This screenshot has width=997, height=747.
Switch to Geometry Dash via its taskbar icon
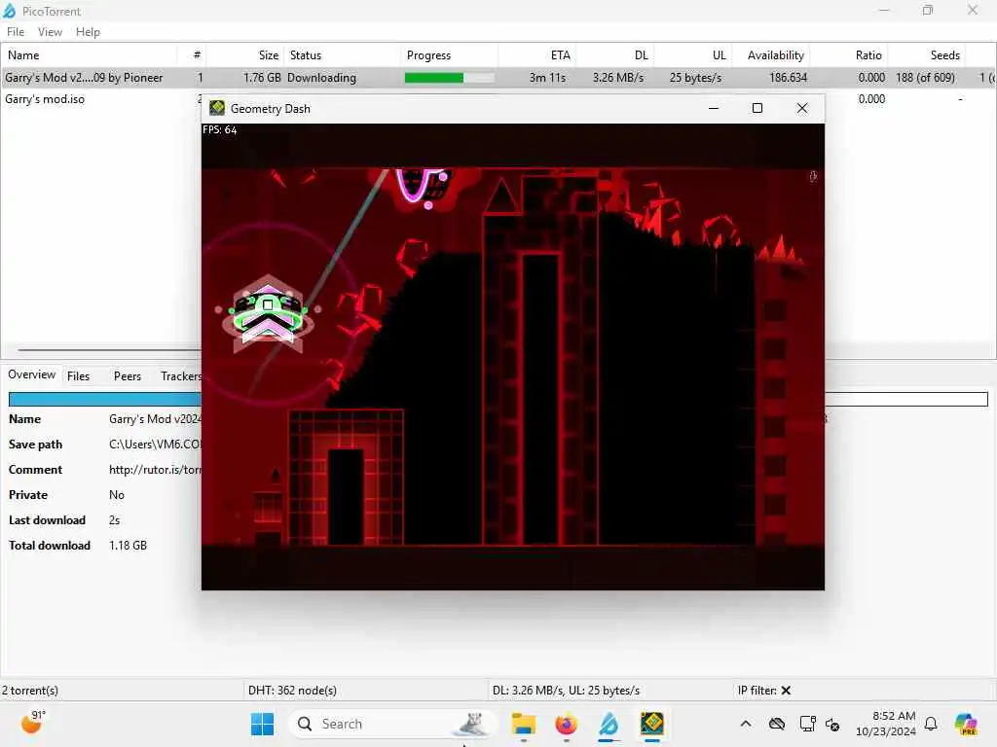click(651, 724)
